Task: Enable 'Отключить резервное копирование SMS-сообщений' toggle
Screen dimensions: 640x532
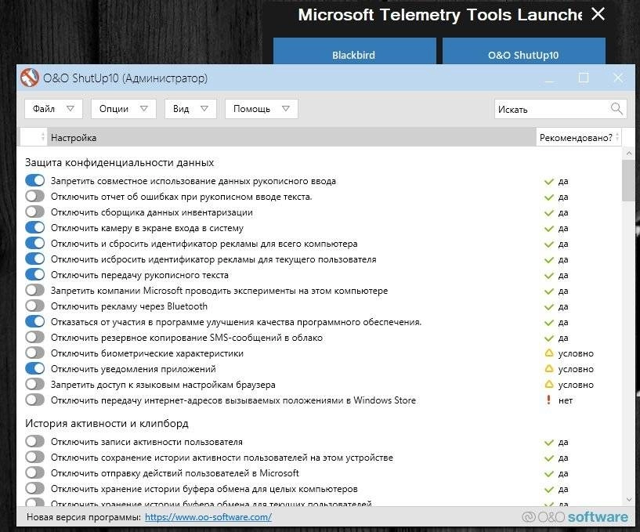Action: [x=34, y=337]
